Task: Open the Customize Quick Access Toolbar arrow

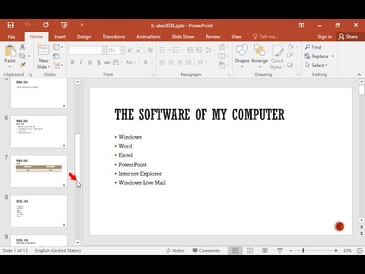Action: pyautogui.click(x=82, y=25)
